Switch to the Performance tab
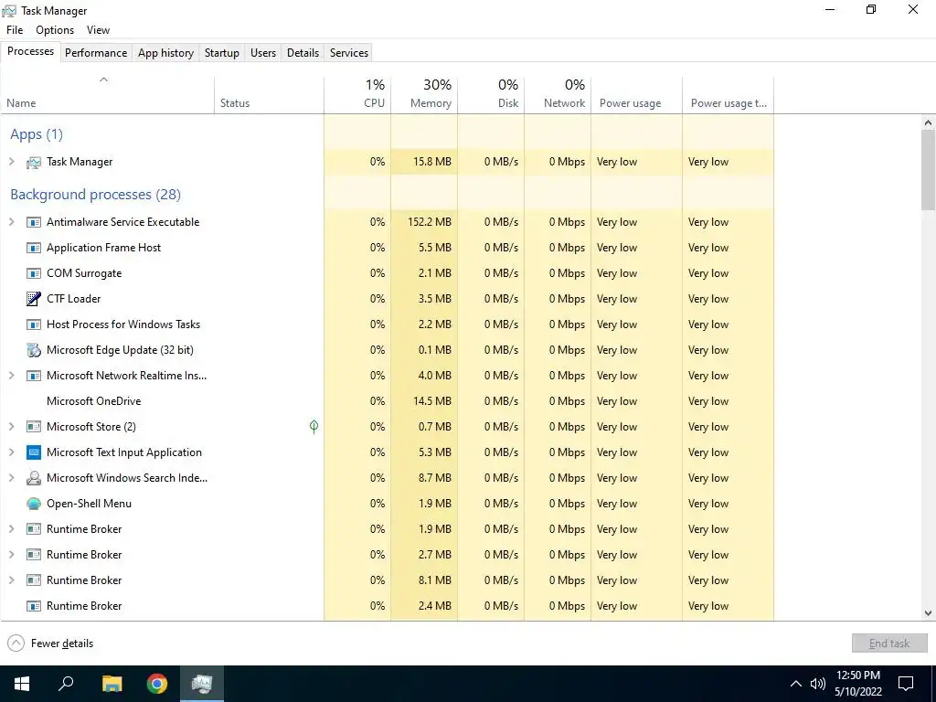Viewport: 936px width, 702px height. tap(96, 52)
